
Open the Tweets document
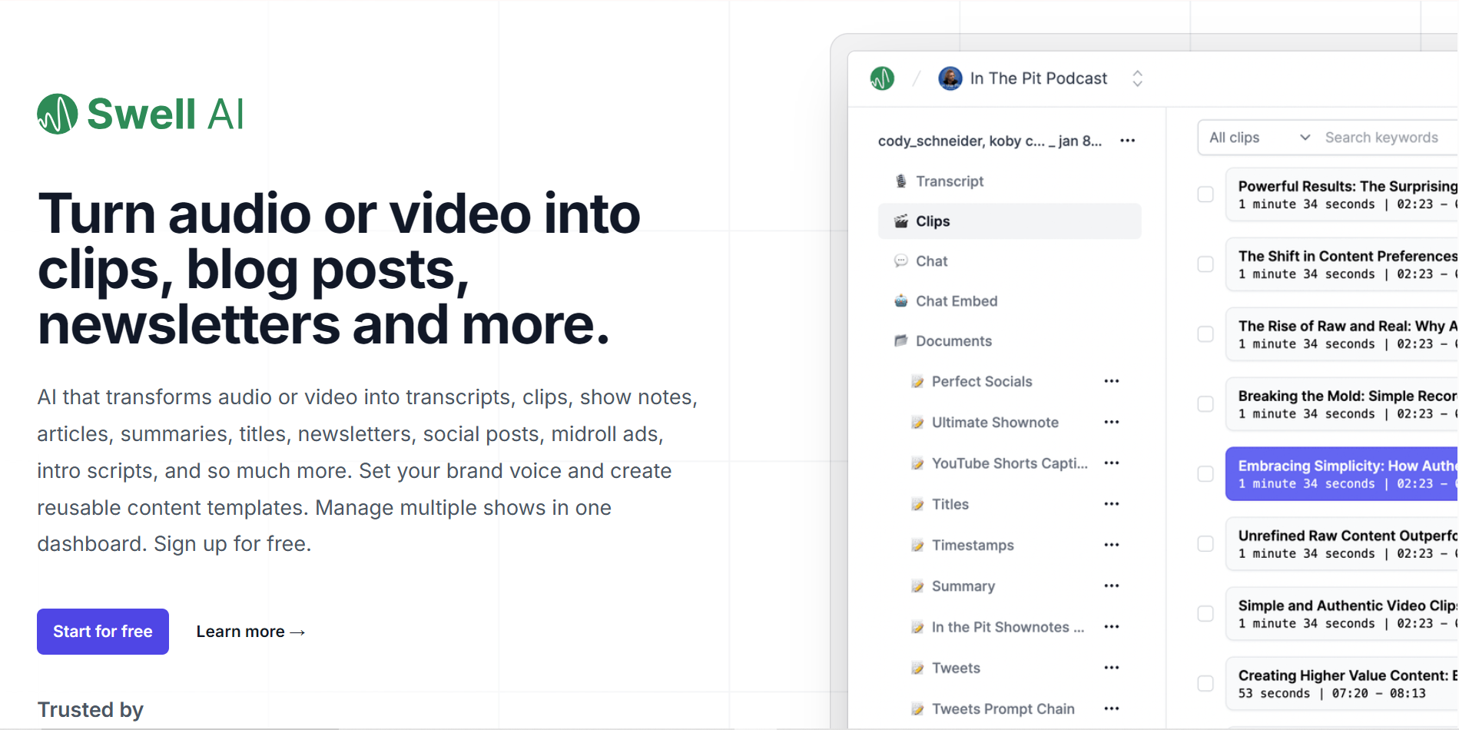click(956, 669)
